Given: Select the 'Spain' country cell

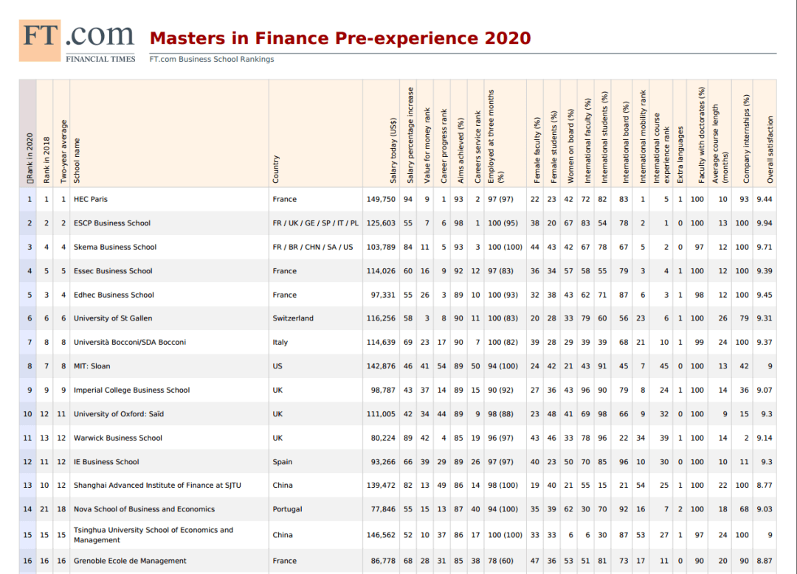Looking at the screenshot, I should pyautogui.click(x=282, y=462).
